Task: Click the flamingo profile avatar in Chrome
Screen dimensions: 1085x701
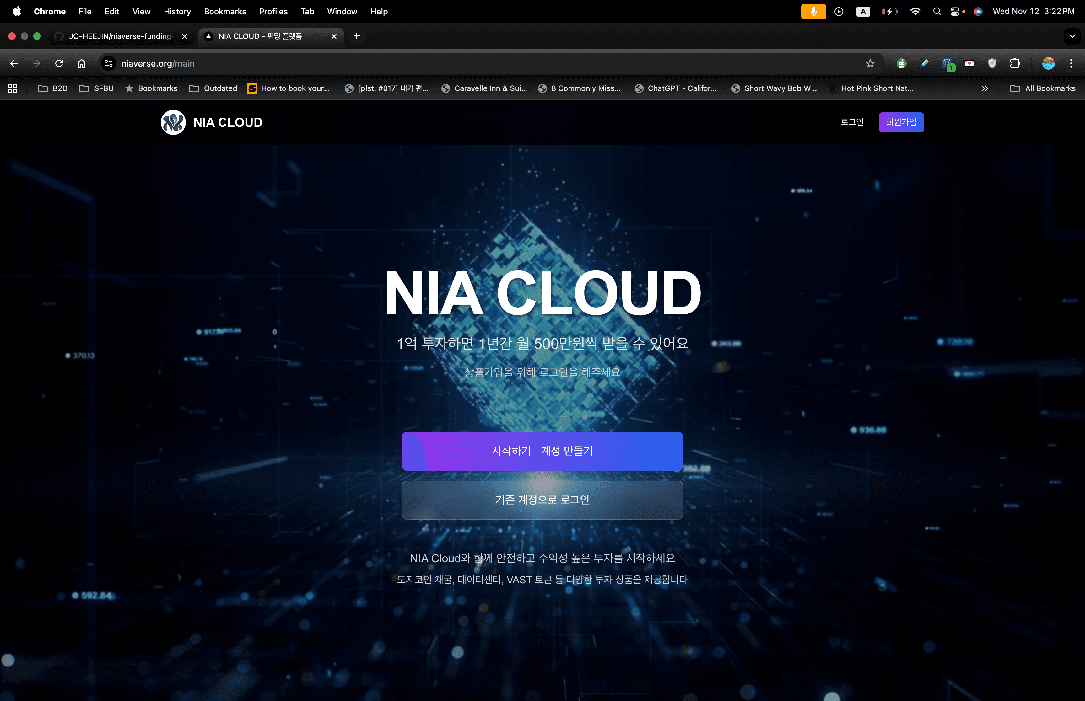Action: coord(1049,63)
